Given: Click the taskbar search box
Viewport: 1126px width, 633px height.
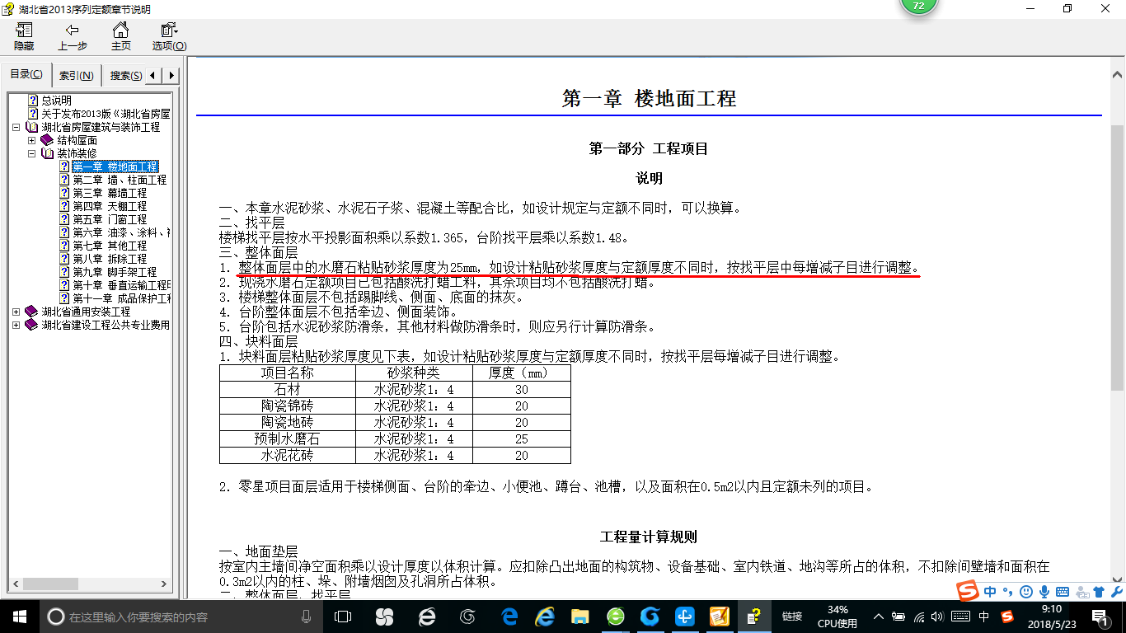Looking at the screenshot, I should [181, 617].
